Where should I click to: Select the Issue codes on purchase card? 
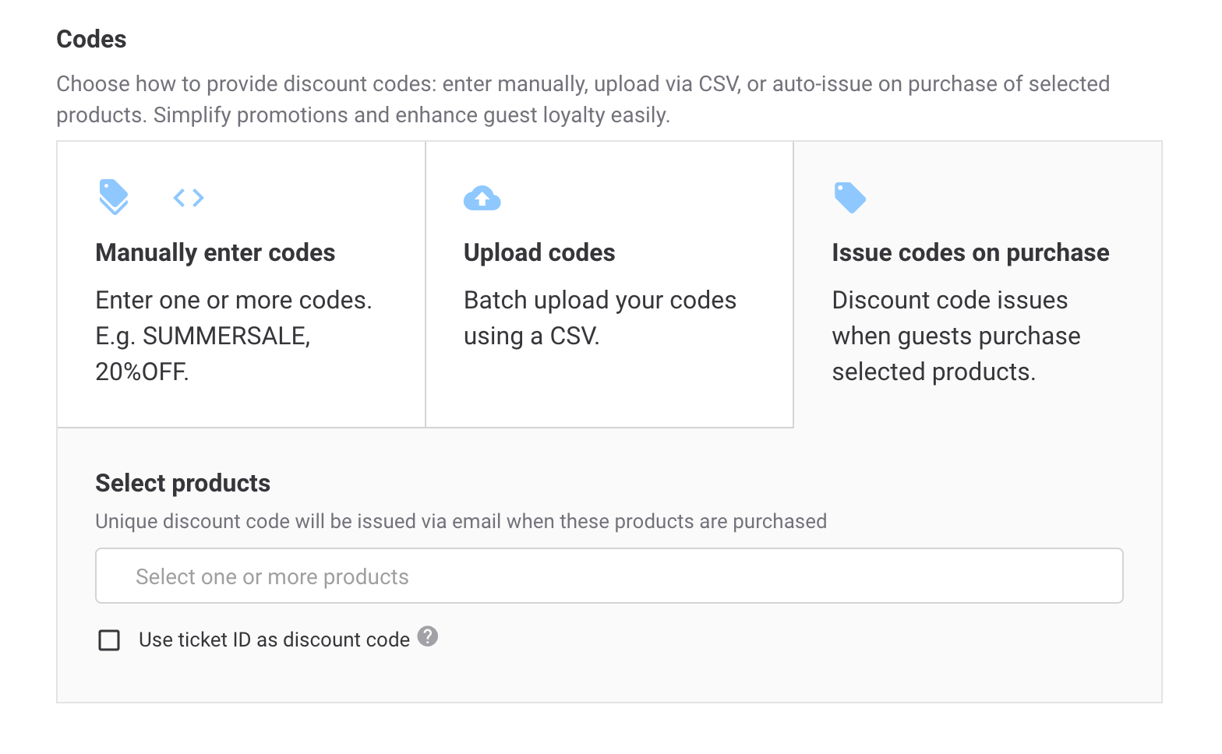click(x=978, y=284)
